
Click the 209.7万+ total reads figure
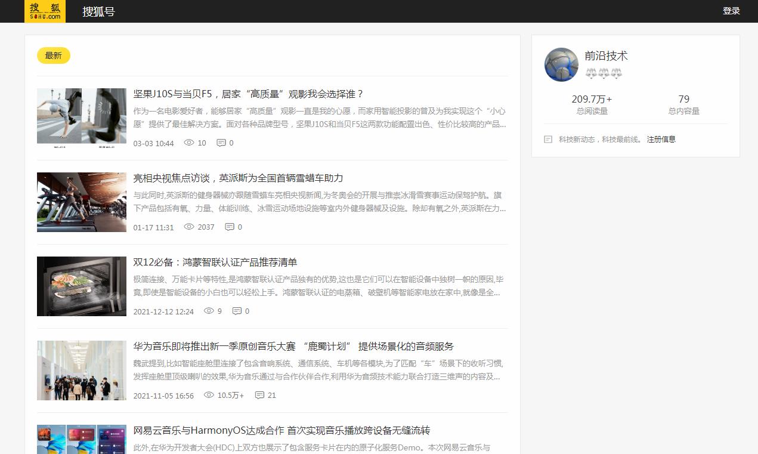[x=592, y=99]
